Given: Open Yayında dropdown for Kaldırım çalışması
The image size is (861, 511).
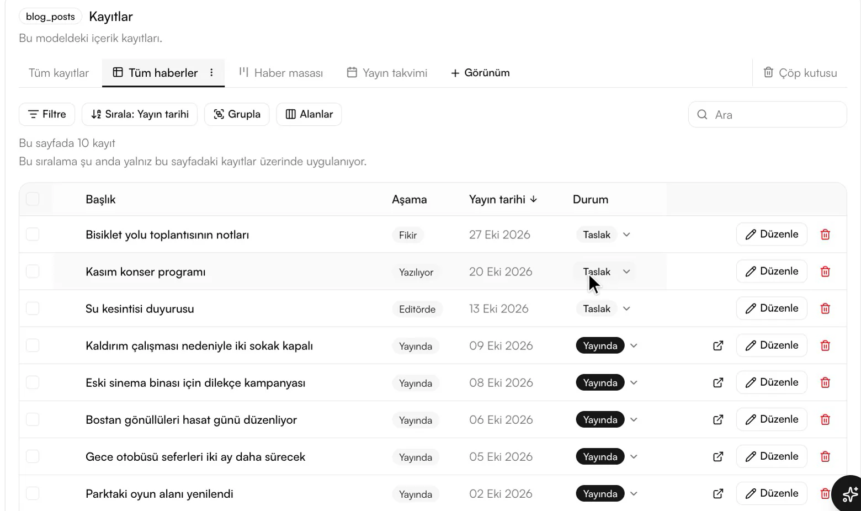Looking at the screenshot, I should [x=634, y=345].
